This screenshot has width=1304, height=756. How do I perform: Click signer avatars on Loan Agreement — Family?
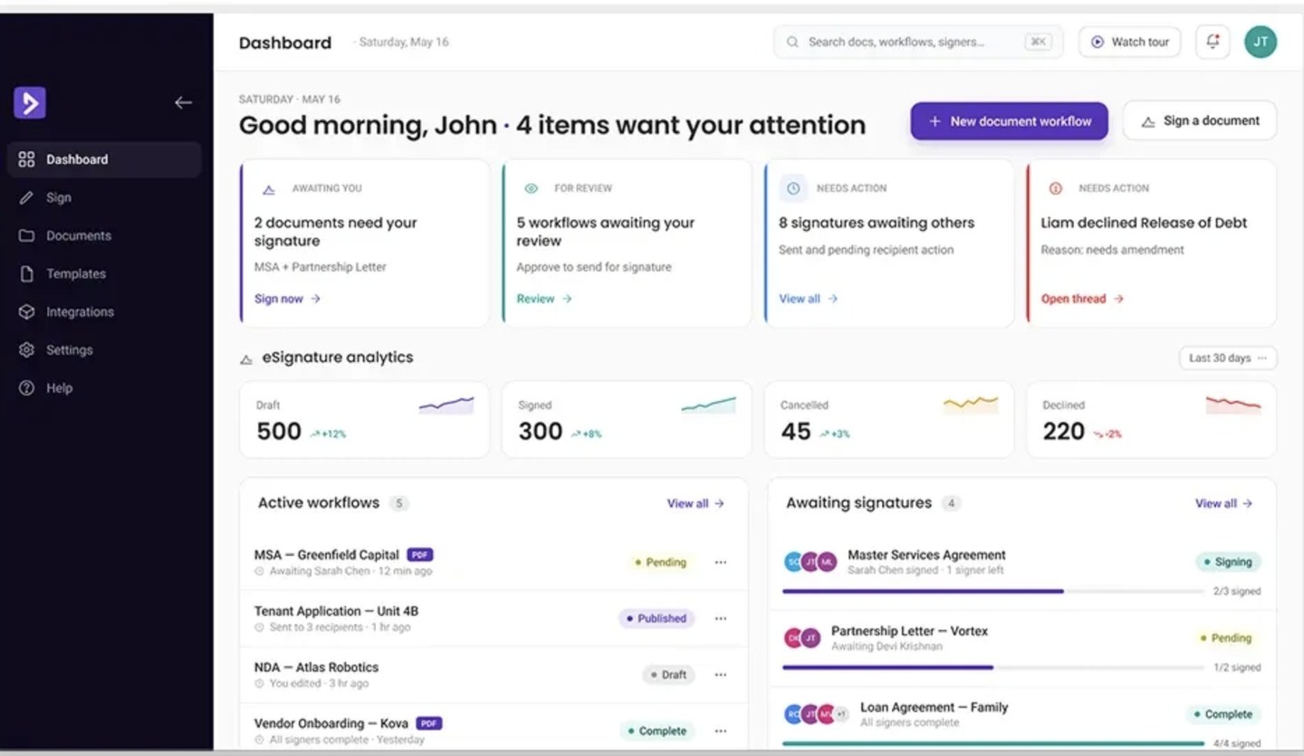(x=816, y=714)
